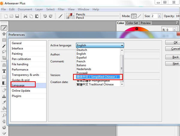Click the Cut scissors icon
180x136 pixels.
[x=25, y=16]
